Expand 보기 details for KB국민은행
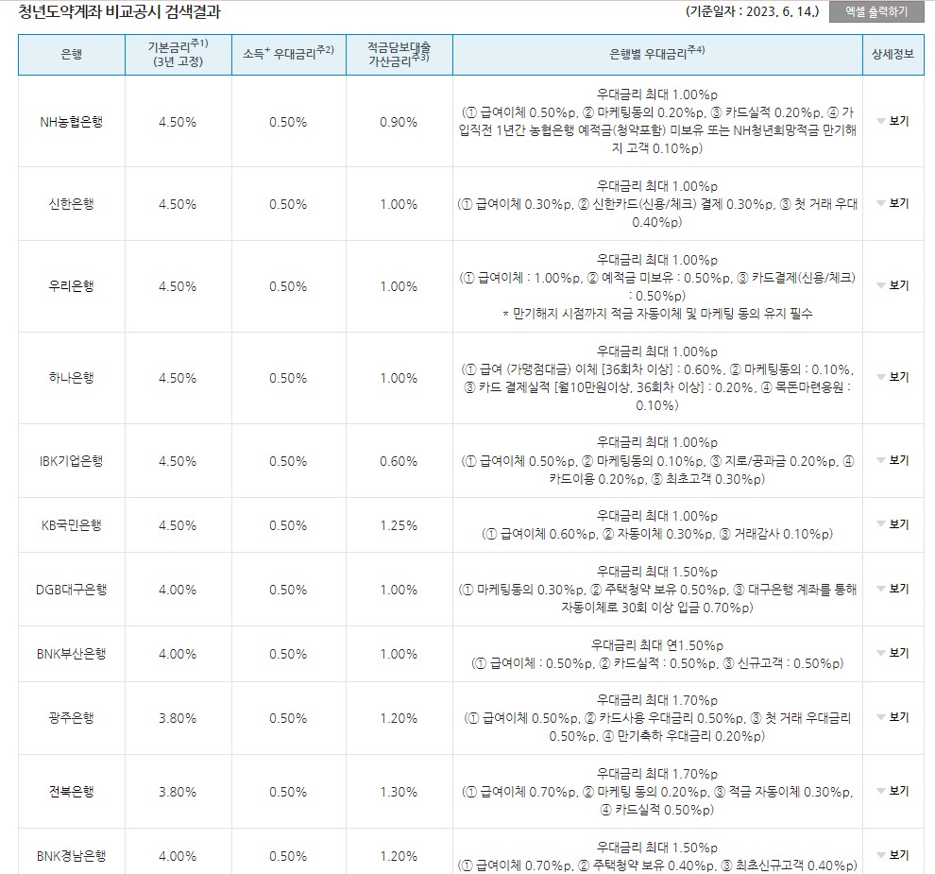 [892, 524]
